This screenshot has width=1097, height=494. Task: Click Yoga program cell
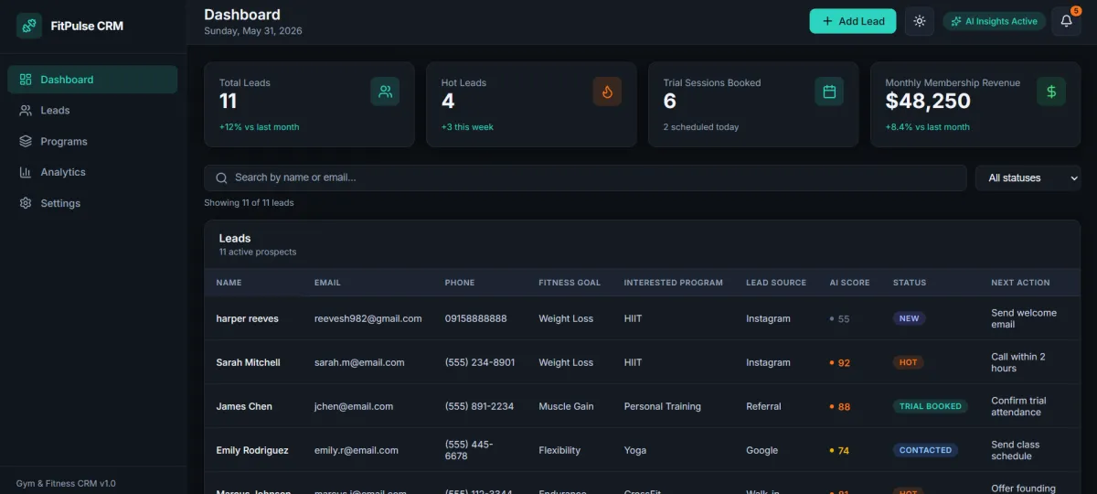635,451
